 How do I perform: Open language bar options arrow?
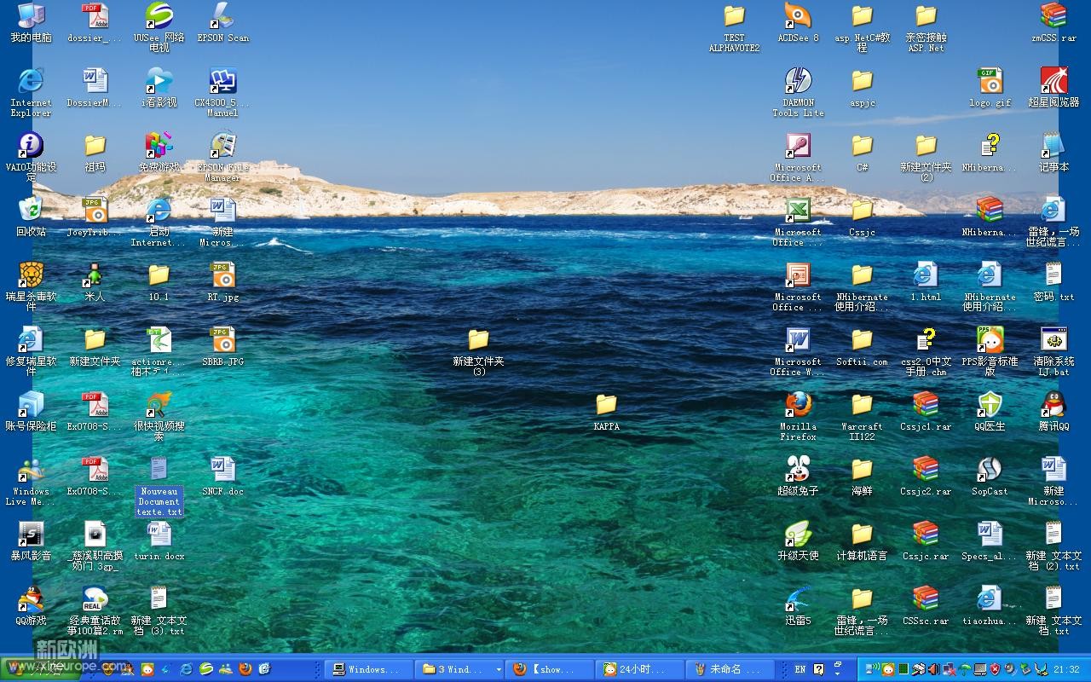838,674
